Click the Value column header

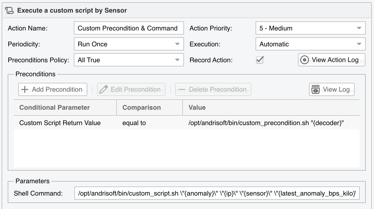[271, 108]
